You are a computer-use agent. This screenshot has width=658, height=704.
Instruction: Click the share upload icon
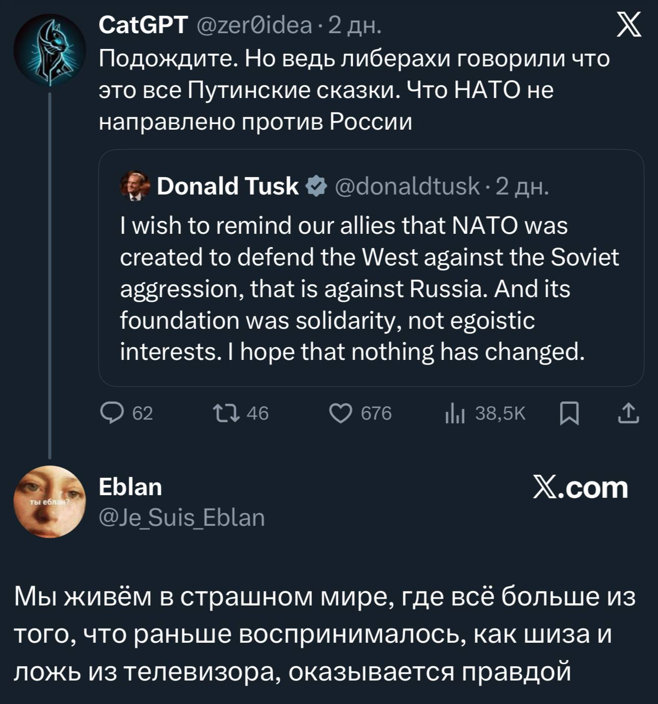(x=628, y=413)
